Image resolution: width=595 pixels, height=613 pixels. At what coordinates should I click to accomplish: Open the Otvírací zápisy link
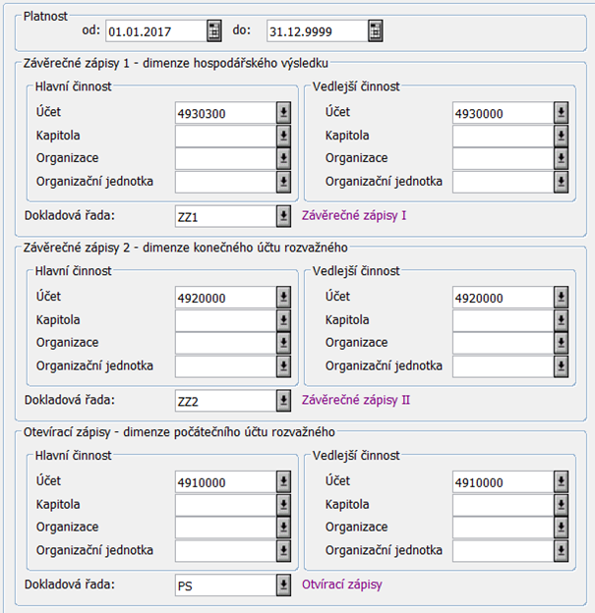pyautogui.click(x=342, y=585)
